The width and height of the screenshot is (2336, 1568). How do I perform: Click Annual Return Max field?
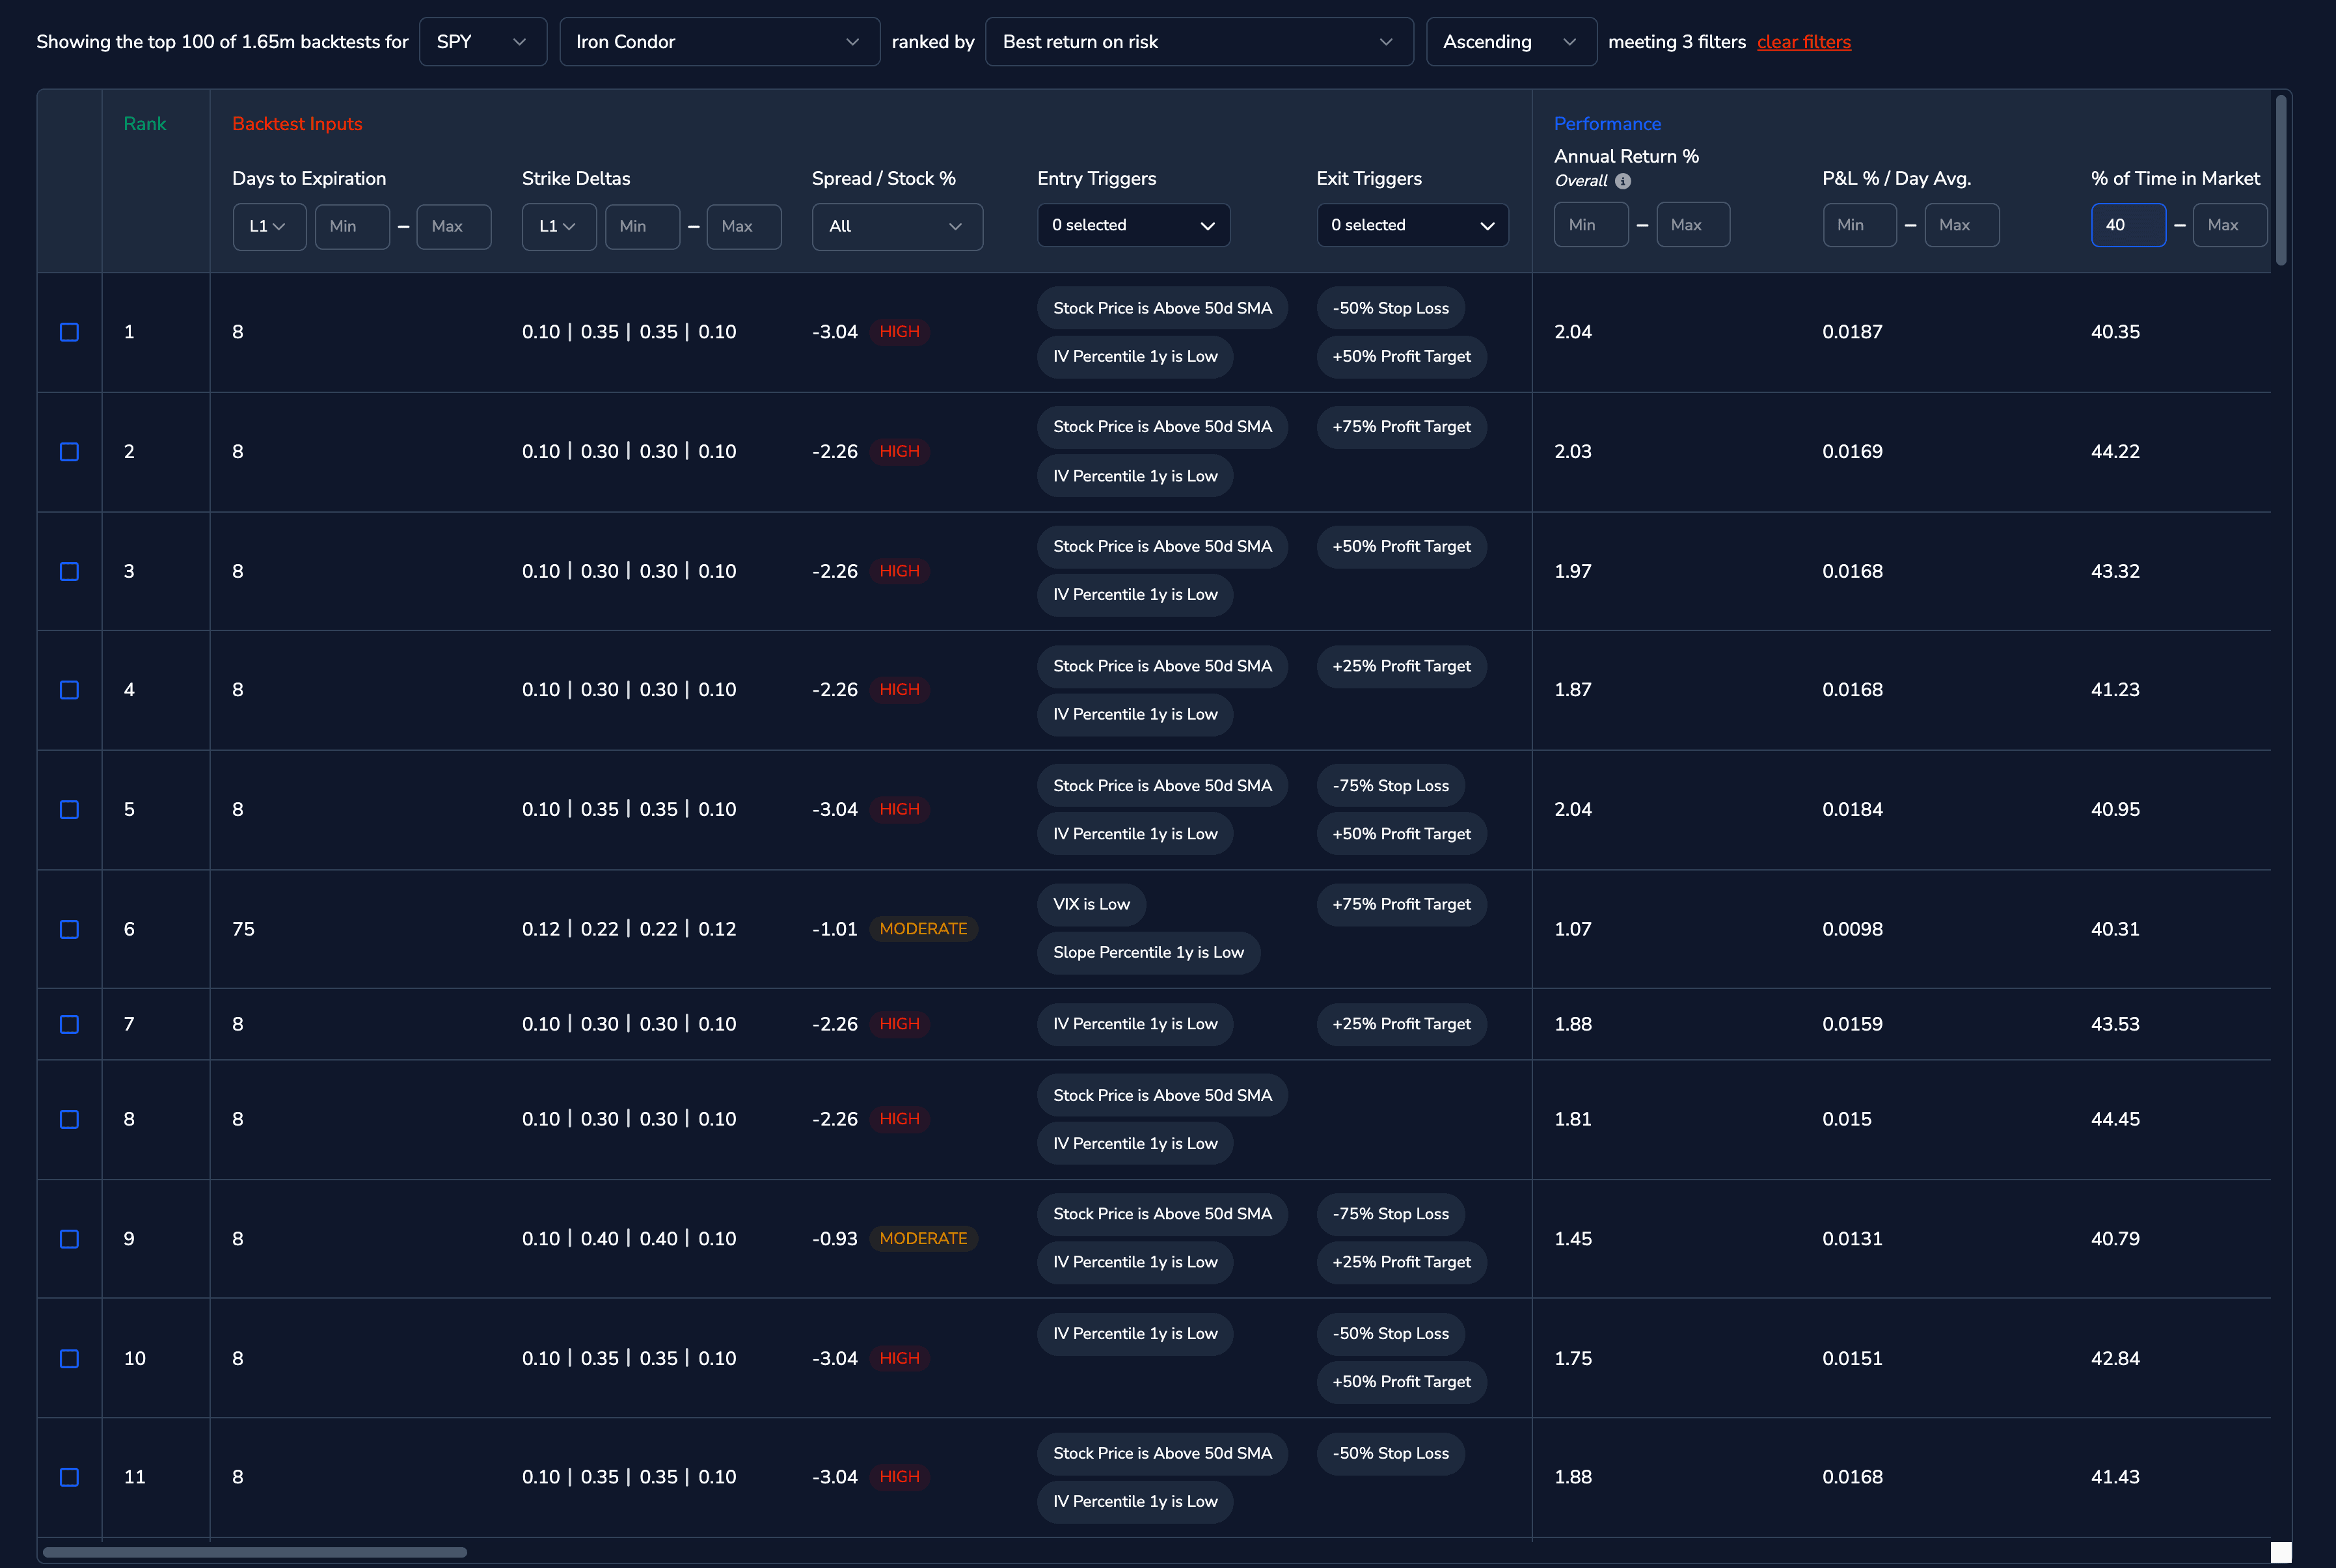pyautogui.click(x=1693, y=225)
